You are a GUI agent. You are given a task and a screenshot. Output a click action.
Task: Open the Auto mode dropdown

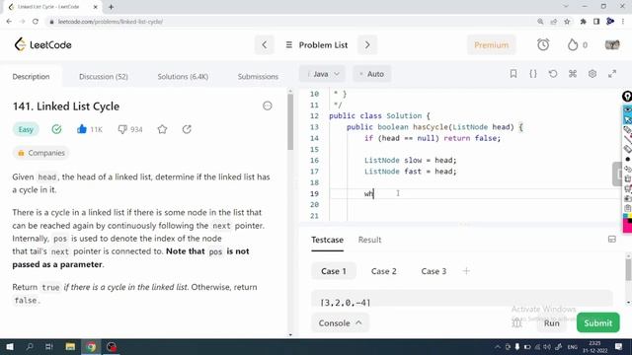372,74
